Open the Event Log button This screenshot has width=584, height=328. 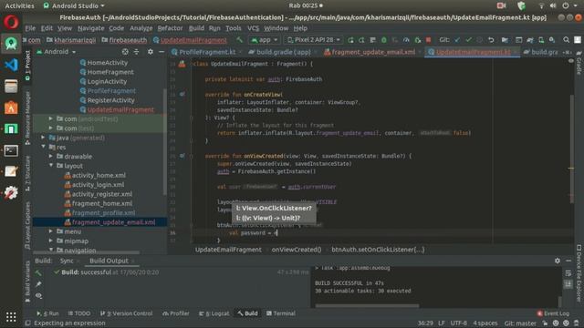click(x=554, y=313)
